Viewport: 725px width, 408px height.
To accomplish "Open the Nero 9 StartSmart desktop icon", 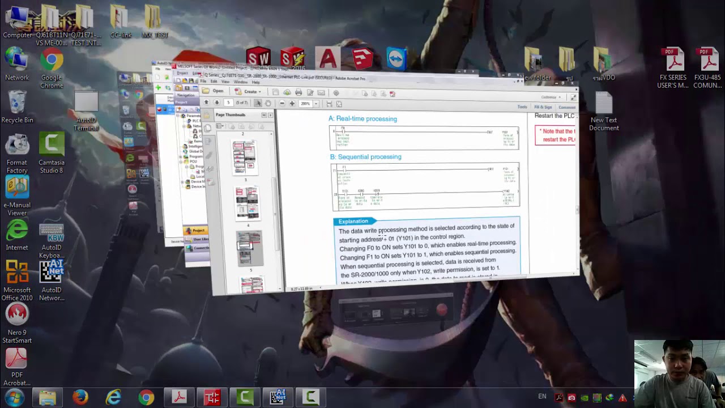I will click(x=17, y=323).
